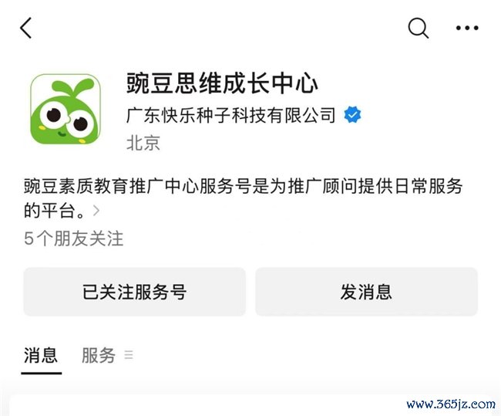View the 5个朋友关注 friends list

point(73,238)
